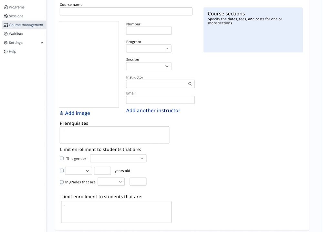Enable the In grades that are checkbox

(62, 182)
